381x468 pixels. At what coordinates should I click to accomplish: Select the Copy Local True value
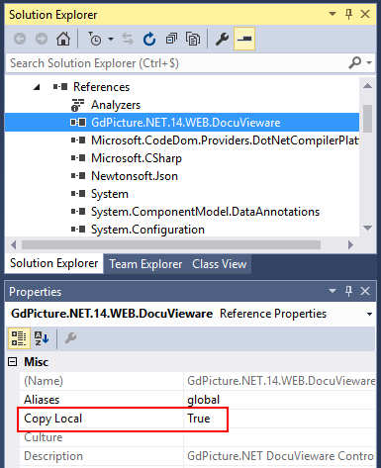[198, 419]
